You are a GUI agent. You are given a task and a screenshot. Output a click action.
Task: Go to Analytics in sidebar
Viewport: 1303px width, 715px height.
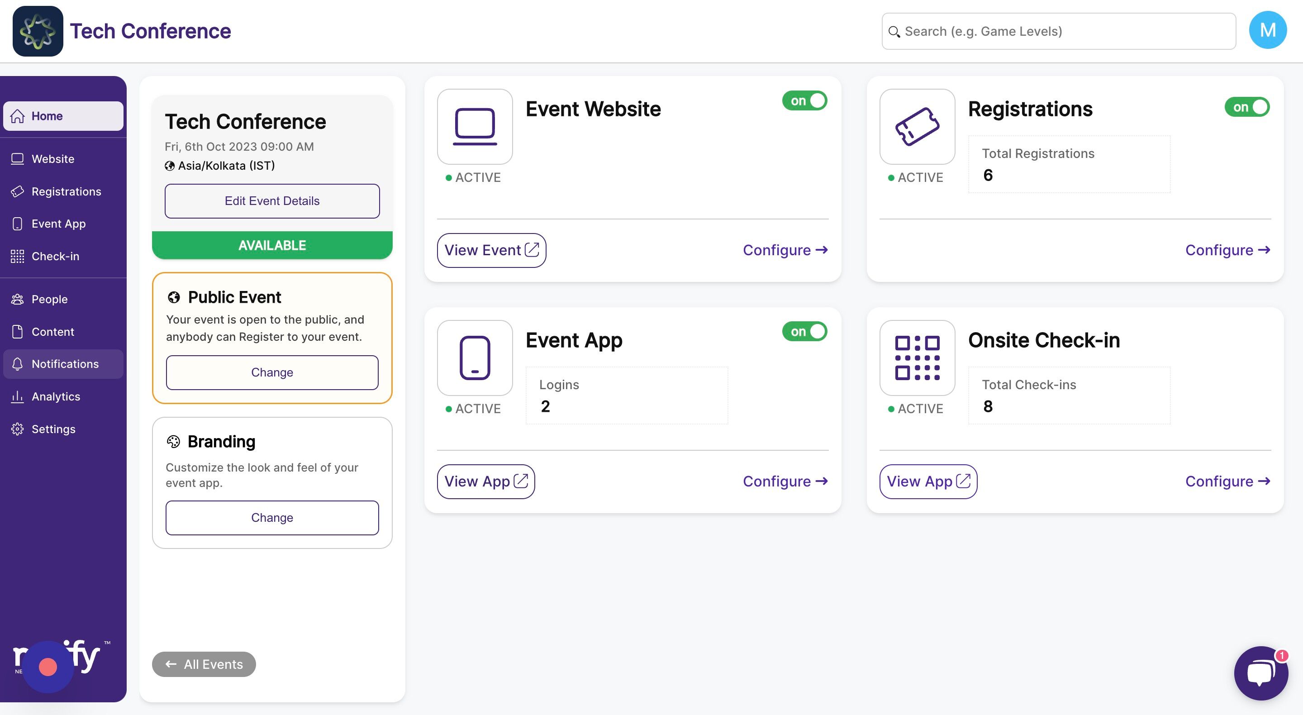point(56,396)
